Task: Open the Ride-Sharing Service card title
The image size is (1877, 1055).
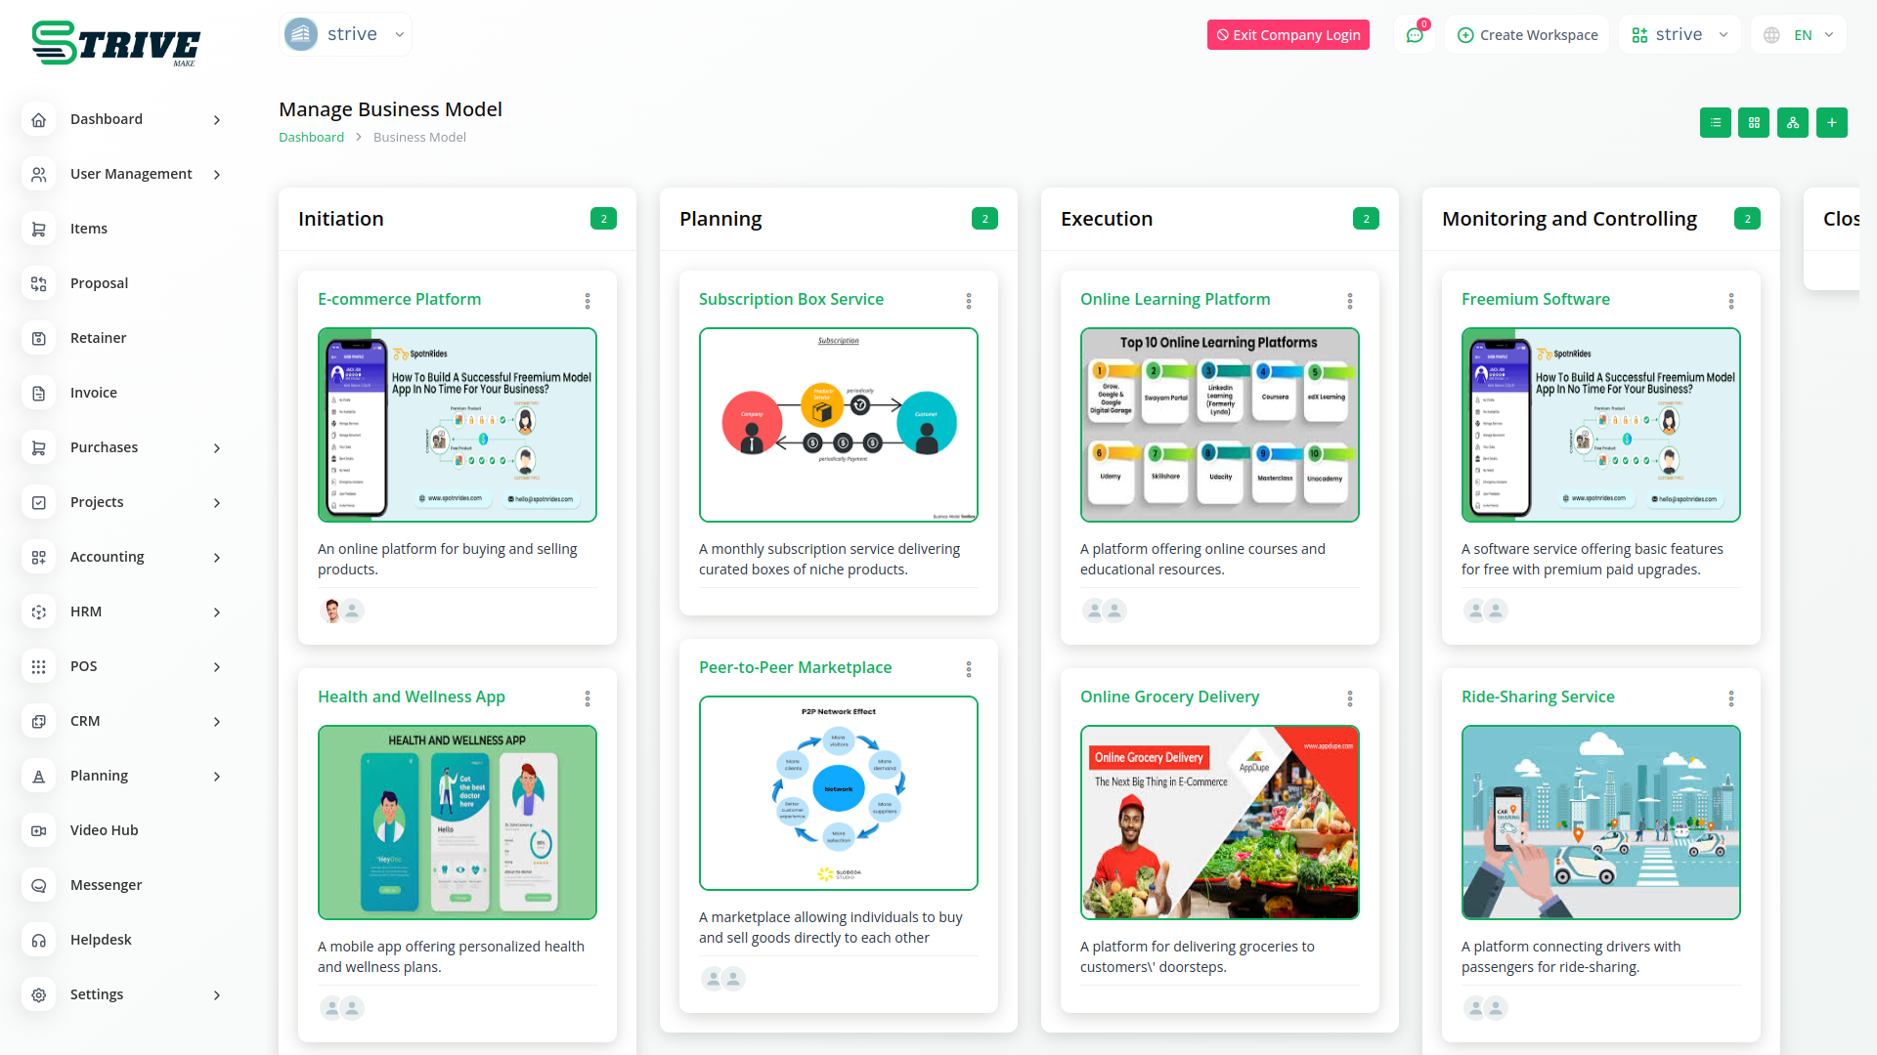Action: (1537, 696)
